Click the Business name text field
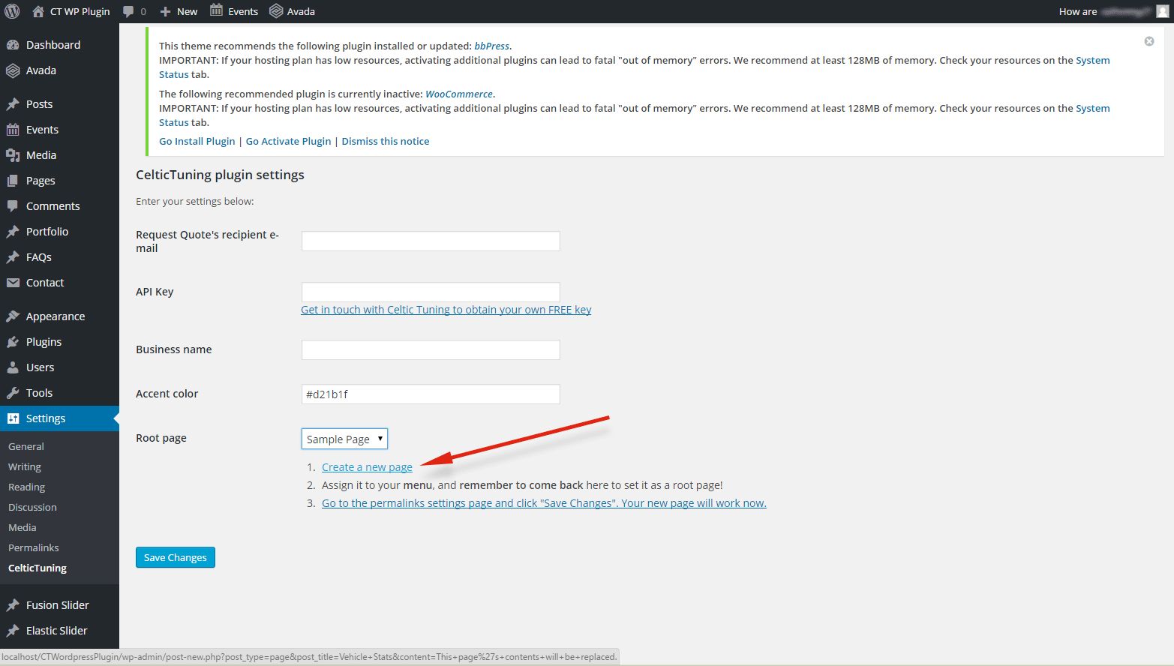1174x666 pixels. [431, 350]
